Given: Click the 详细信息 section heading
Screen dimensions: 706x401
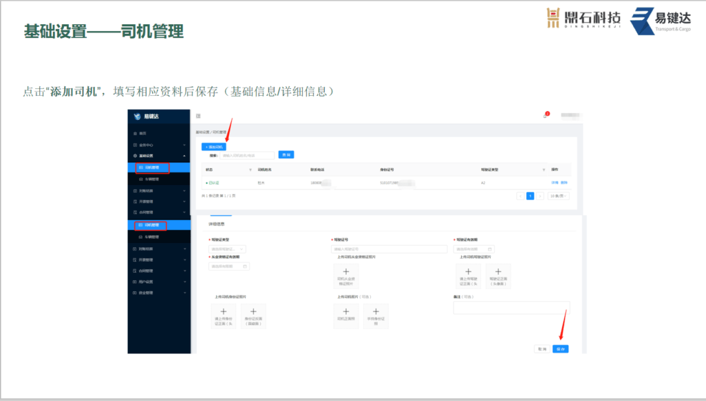Looking at the screenshot, I should tap(216, 224).
